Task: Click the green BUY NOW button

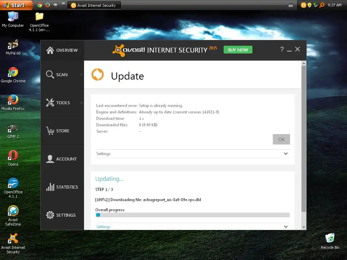Action: pos(238,50)
